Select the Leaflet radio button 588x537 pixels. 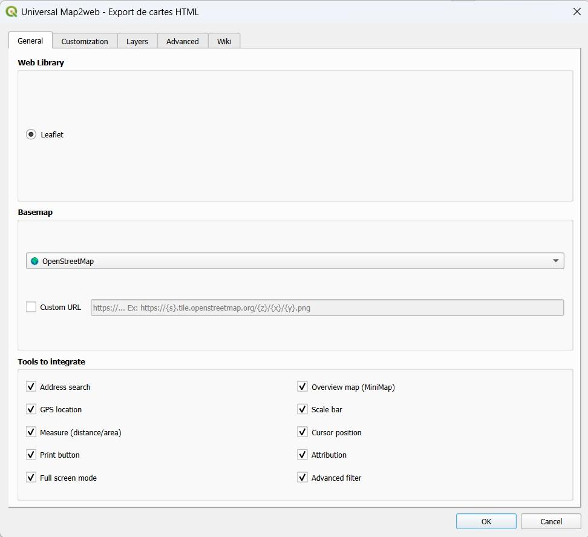click(31, 134)
